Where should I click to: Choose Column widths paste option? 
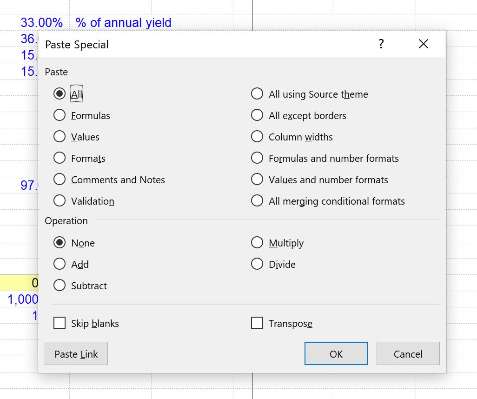click(257, 137)
